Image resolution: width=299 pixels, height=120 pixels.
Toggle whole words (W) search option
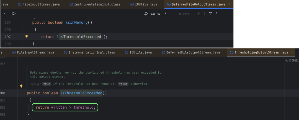[159, 14]
